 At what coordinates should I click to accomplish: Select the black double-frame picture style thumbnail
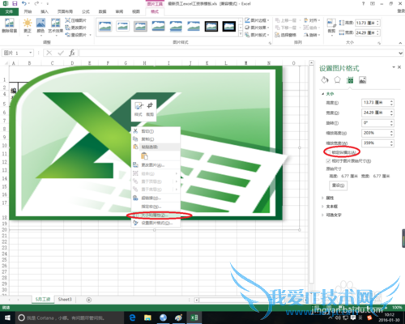(228, 27)
